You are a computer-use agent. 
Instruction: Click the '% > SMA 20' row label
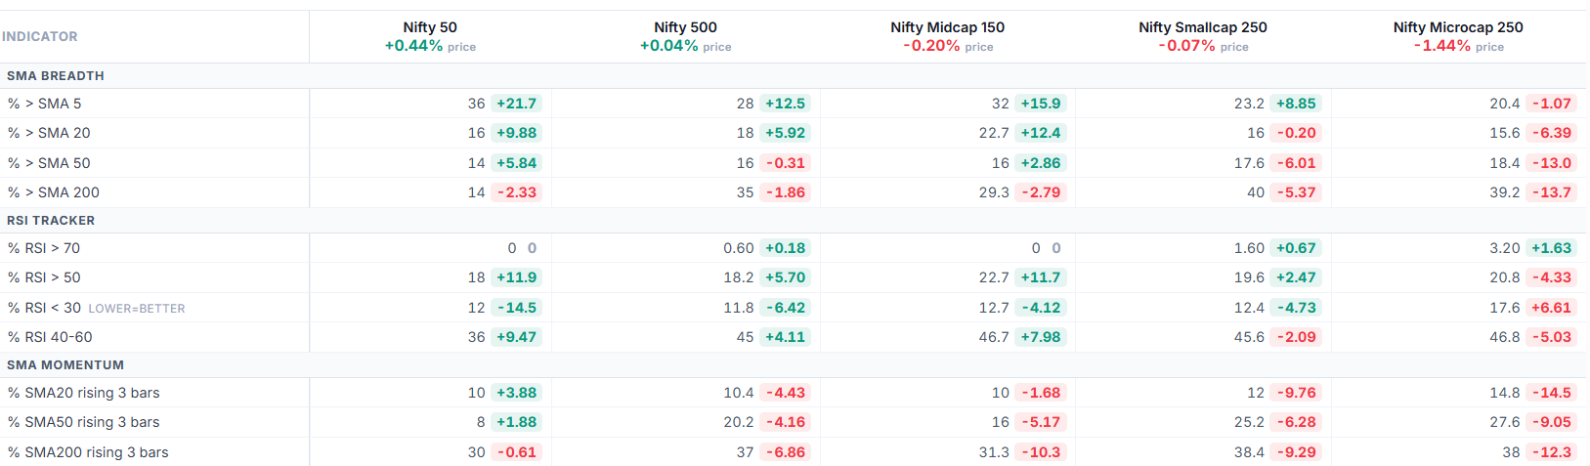pos(49,133)
